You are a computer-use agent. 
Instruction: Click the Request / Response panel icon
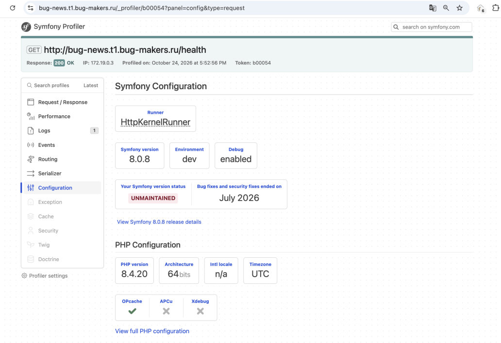click(31, 102)
